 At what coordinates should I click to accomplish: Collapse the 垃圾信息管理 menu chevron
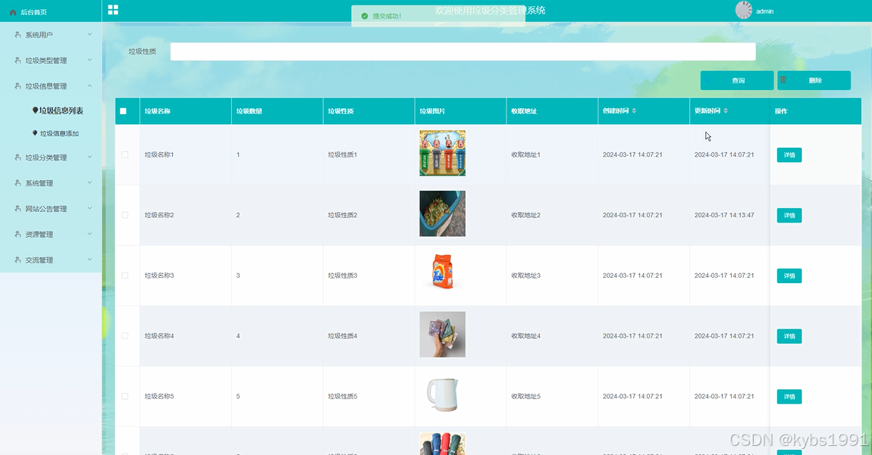pos(89,86)
